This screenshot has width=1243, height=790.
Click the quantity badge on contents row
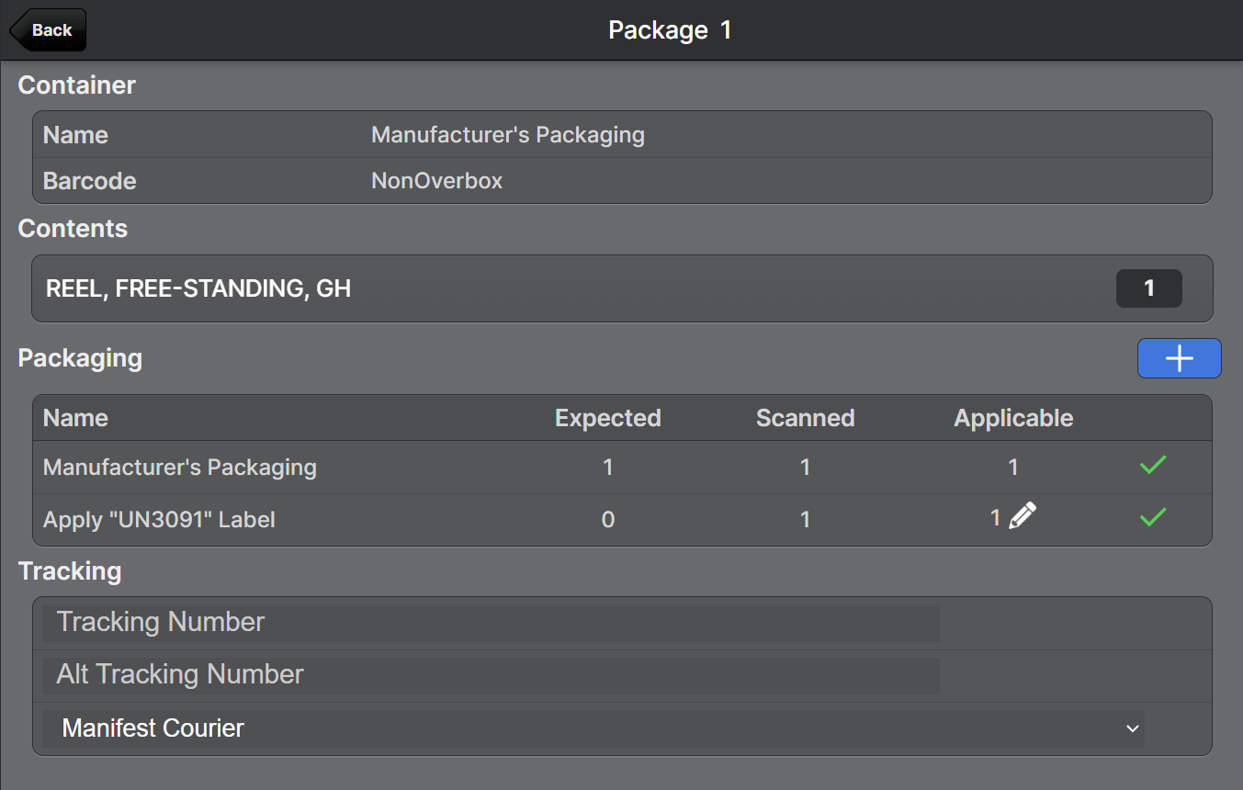pyautogui.click(x=1148, y=288)
